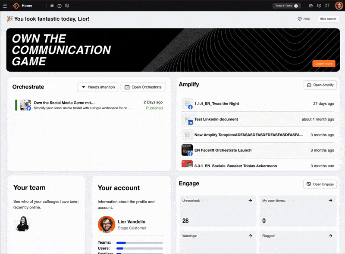345x254 pixels.
Task: Click the about 1 month ago timestamp
Action: pos(318,119)
